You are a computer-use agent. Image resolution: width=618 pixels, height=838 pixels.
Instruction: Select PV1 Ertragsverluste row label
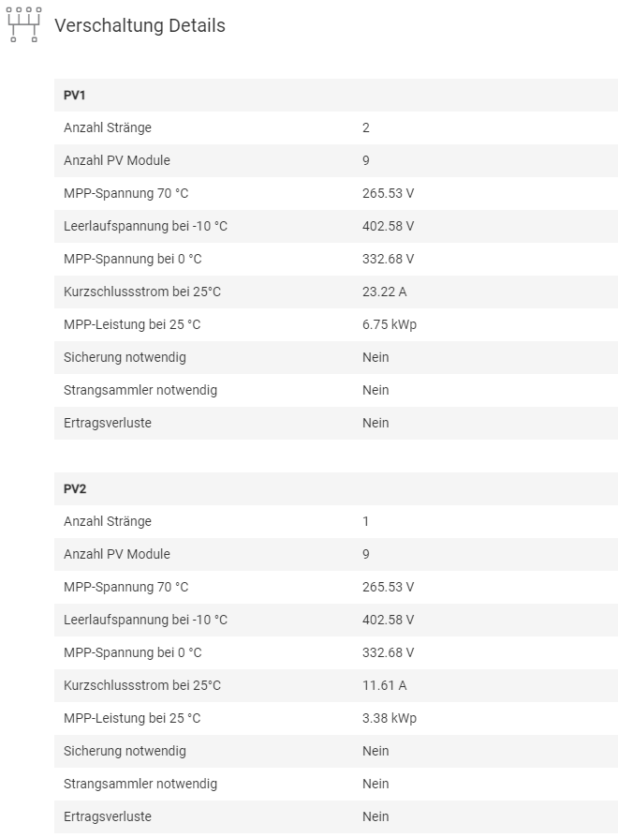click(108, 423)
